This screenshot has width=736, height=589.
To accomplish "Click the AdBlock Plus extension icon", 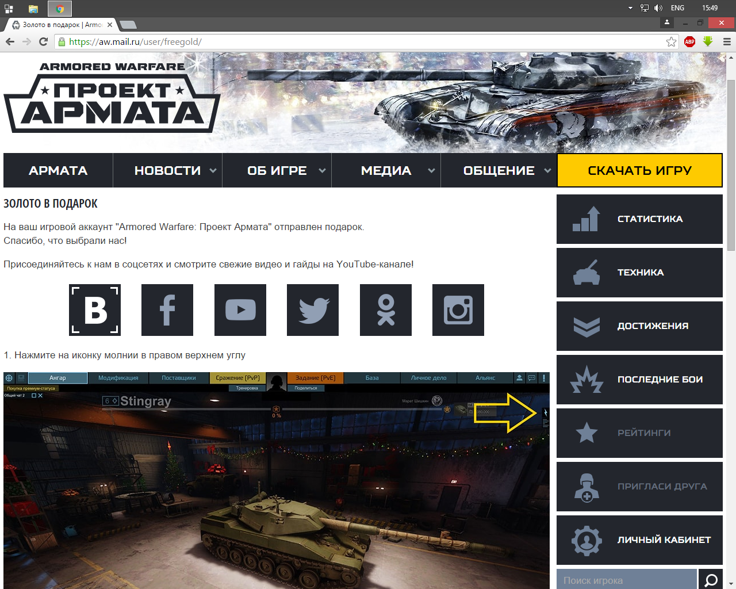I will coord(689,41).
